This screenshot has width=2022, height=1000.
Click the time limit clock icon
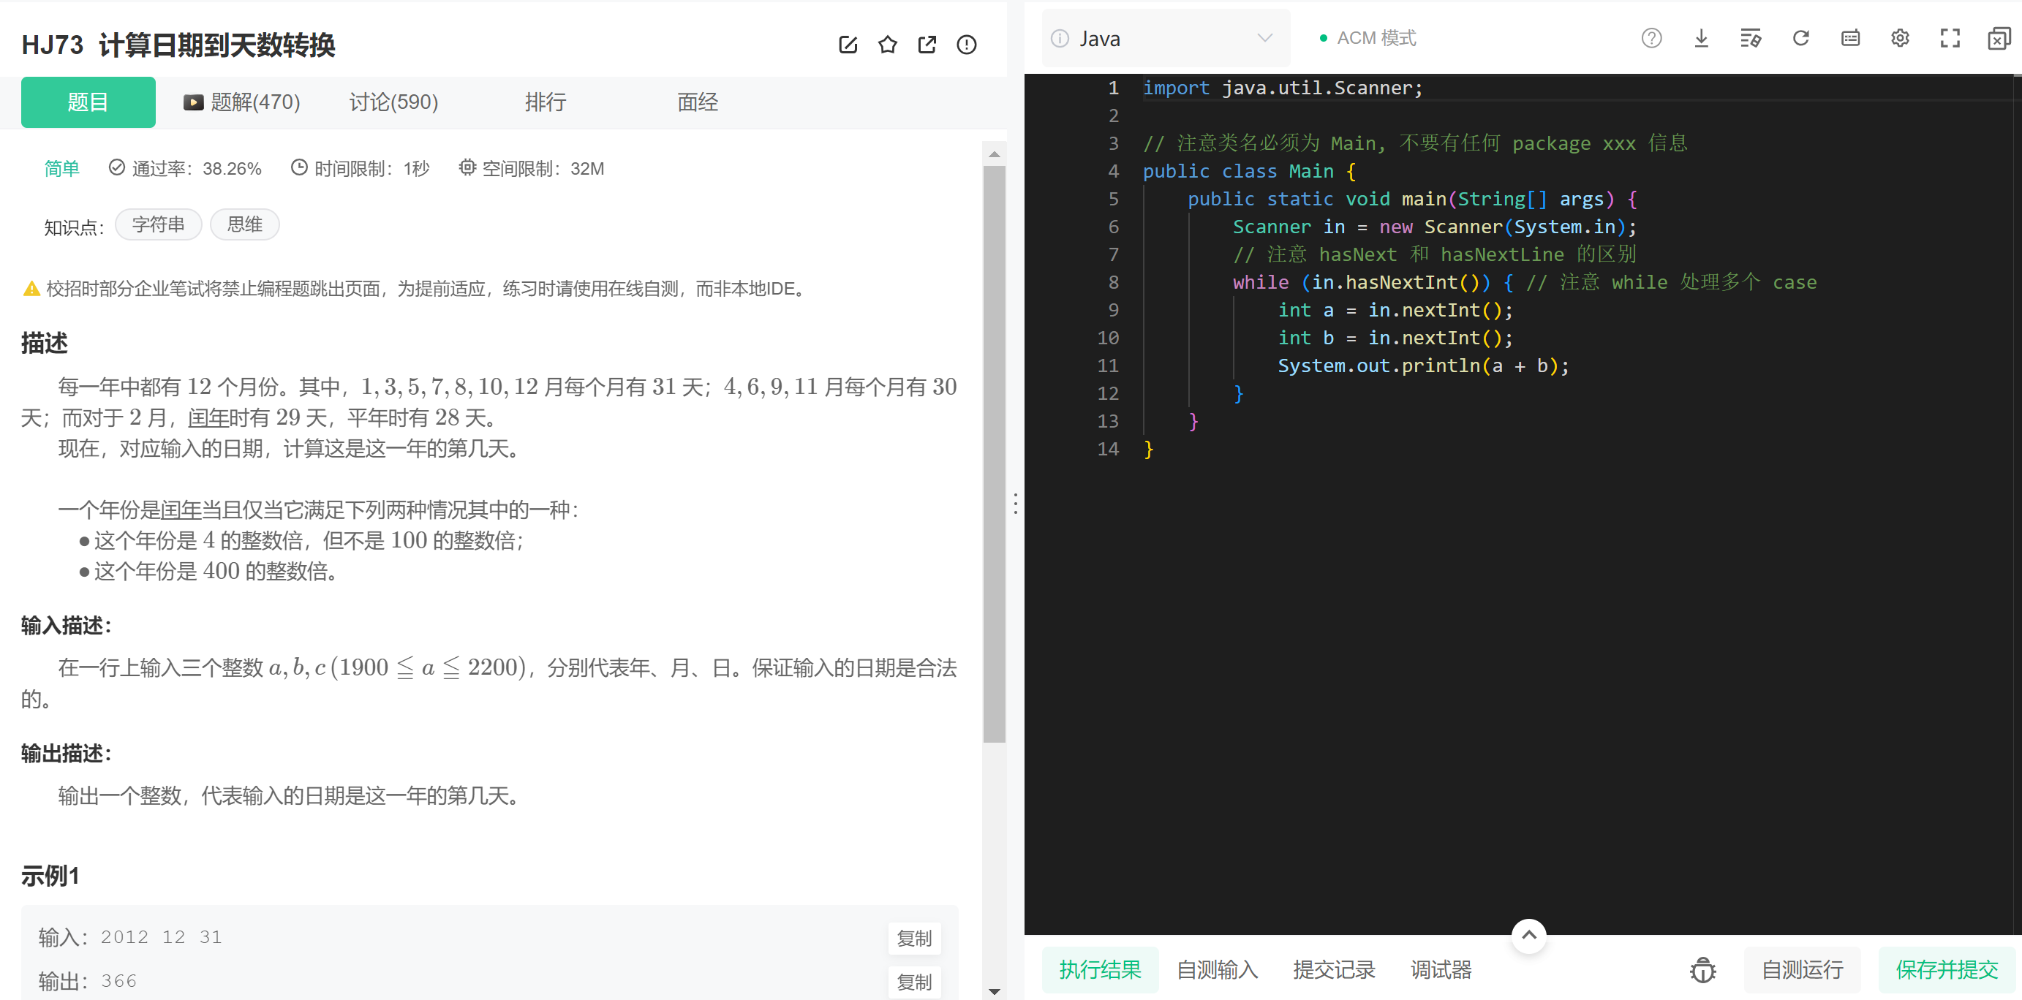coord(299,167)
